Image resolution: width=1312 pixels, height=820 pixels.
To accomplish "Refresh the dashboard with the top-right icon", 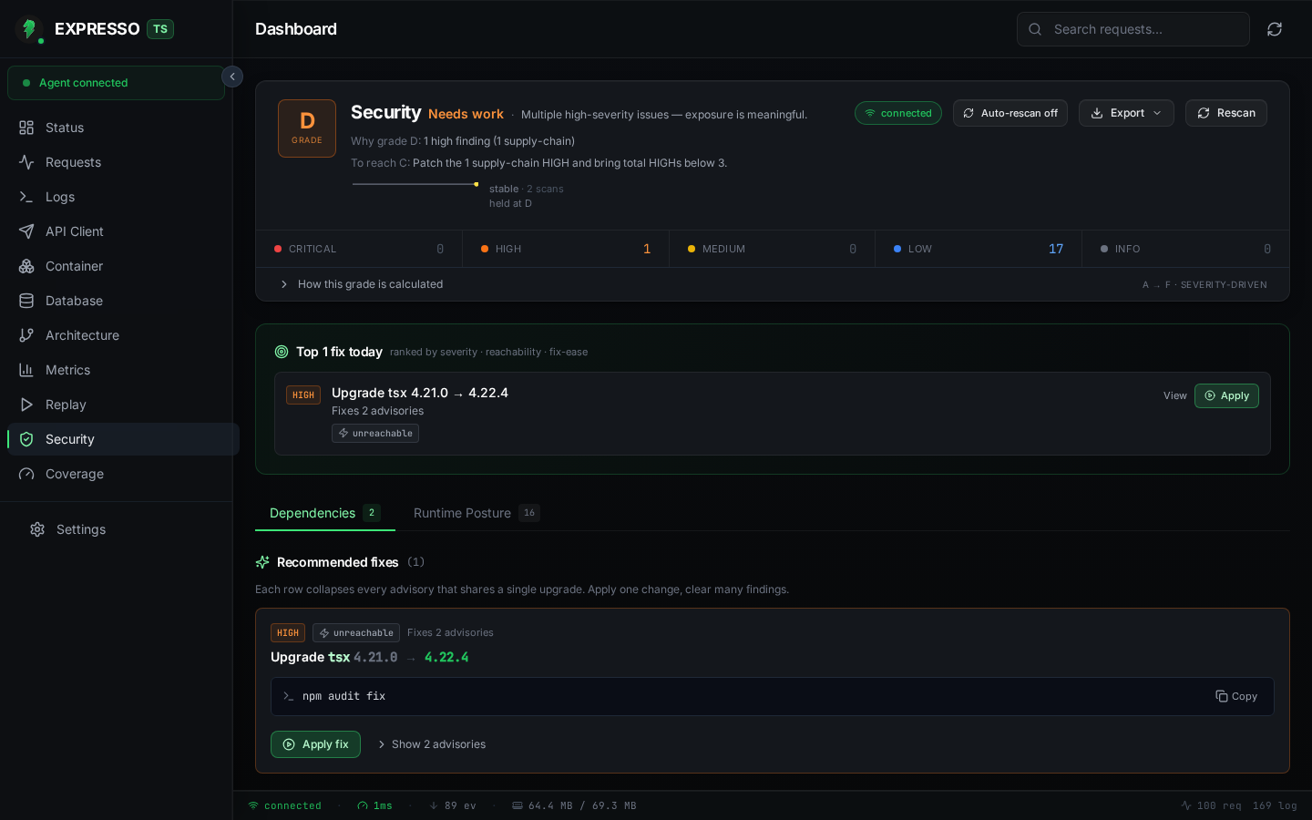I will (x=1275, y=29).
